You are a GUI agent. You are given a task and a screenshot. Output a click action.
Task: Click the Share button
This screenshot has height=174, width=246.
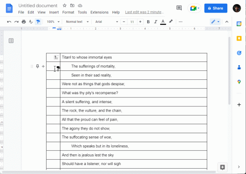(x=216, y=8)
